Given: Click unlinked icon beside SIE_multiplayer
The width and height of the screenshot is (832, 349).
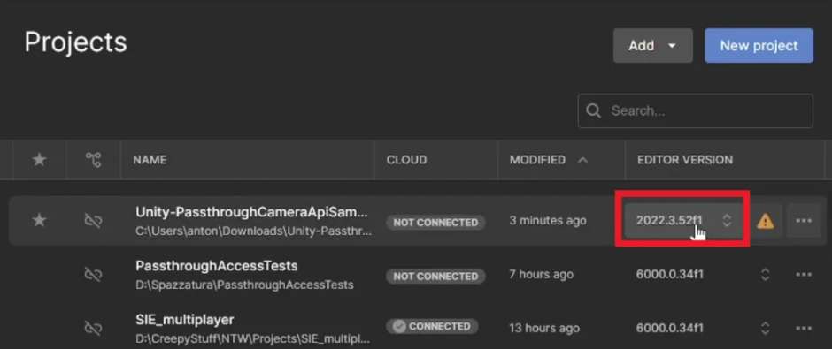Looking at the screenshot, I should click(94, 328).
